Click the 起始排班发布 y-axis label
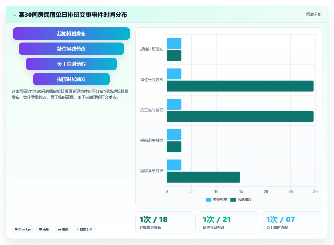The image size is (334, 245). point(152,49)
